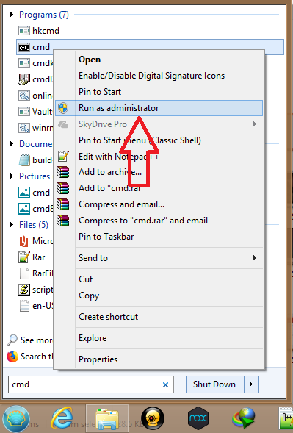Click the Shut Down button
This screenshot has width=293, height=433.
[x=214, y=384]
